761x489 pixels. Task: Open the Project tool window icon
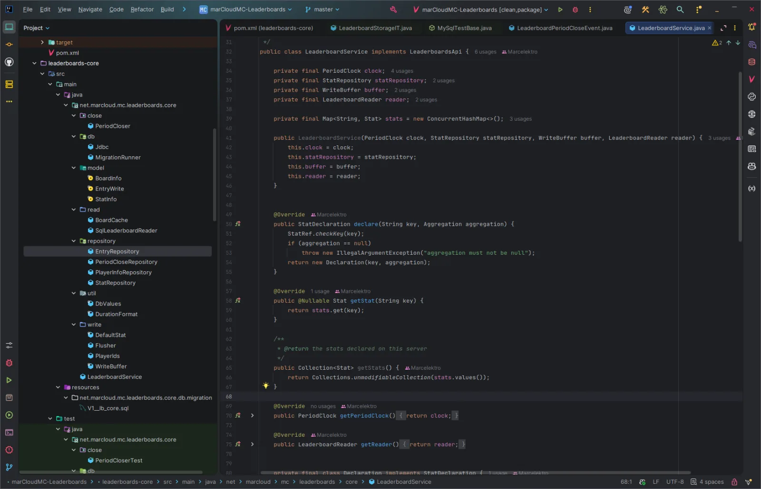pyautogui.click(x=9, y=27)
